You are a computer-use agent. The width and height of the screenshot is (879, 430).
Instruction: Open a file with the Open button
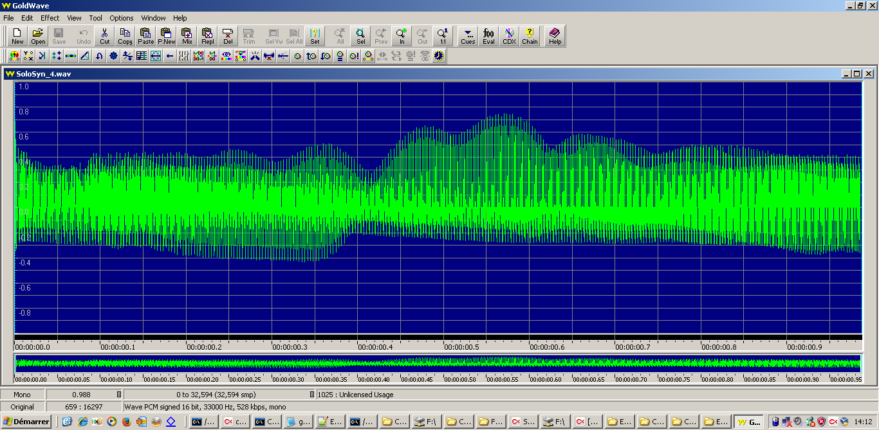(38, 36)
